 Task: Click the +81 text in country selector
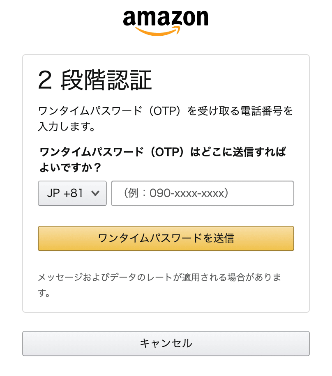point(74,193)
